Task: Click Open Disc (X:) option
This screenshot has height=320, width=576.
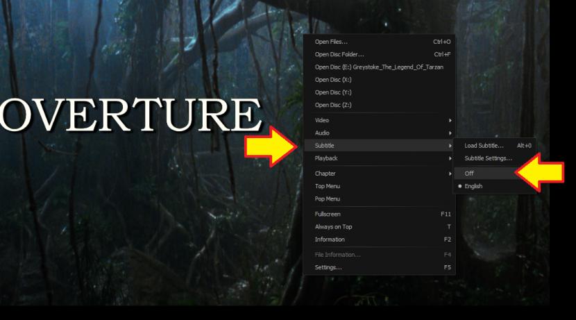Action: click(x=333, y=80)
